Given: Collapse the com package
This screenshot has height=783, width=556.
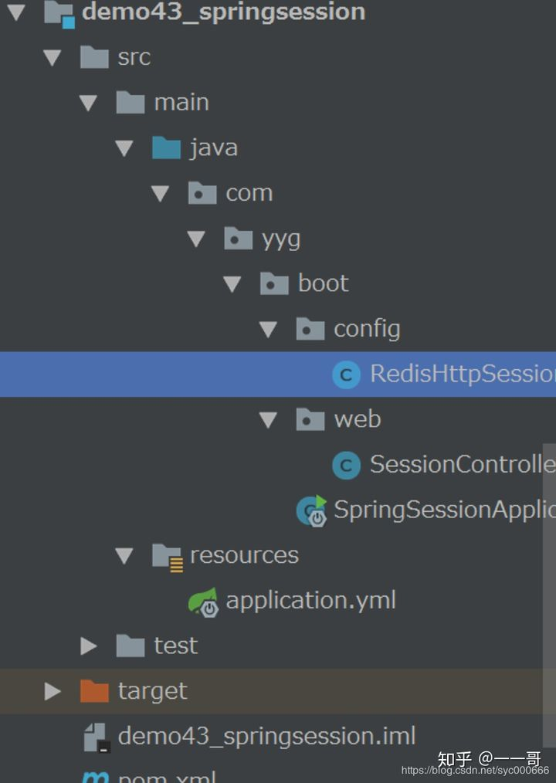Looking at the screenshot, I should point(160,192).
